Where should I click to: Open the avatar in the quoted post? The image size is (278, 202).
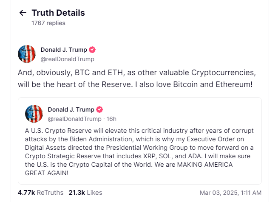click(34, 114)
